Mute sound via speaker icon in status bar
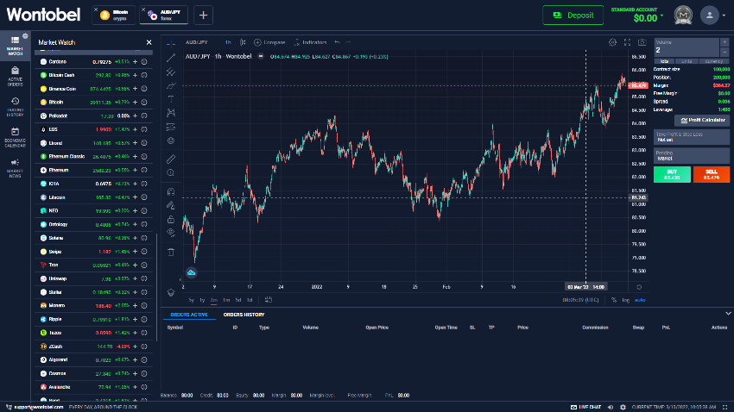This screenshot has height=412, width=734. click(610, 407)
